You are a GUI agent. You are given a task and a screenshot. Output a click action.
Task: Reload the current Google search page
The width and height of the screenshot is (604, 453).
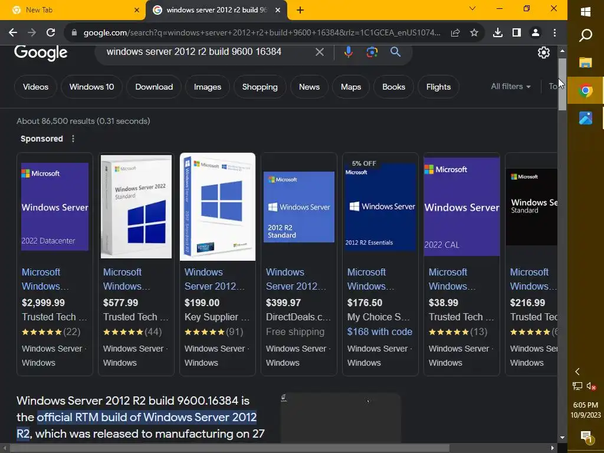[x=51, y=33]
